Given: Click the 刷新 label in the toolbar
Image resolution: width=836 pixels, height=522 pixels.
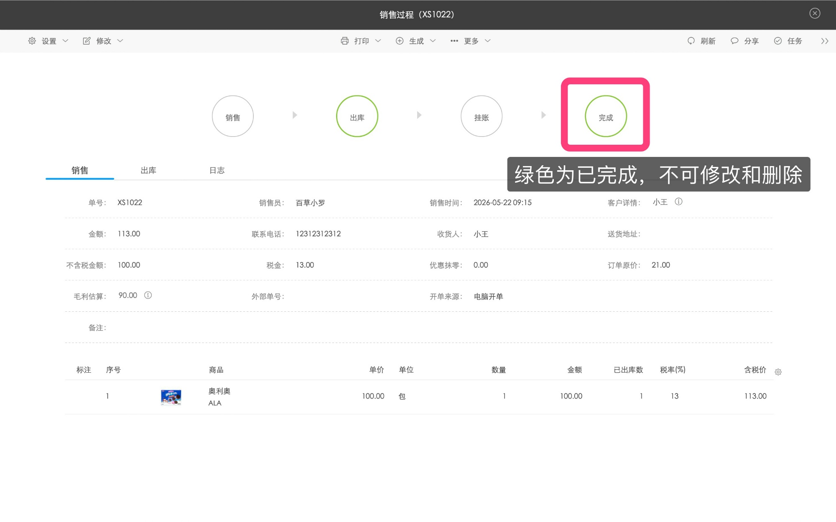Looking at the screenshot, I should (x=708, y=41).
